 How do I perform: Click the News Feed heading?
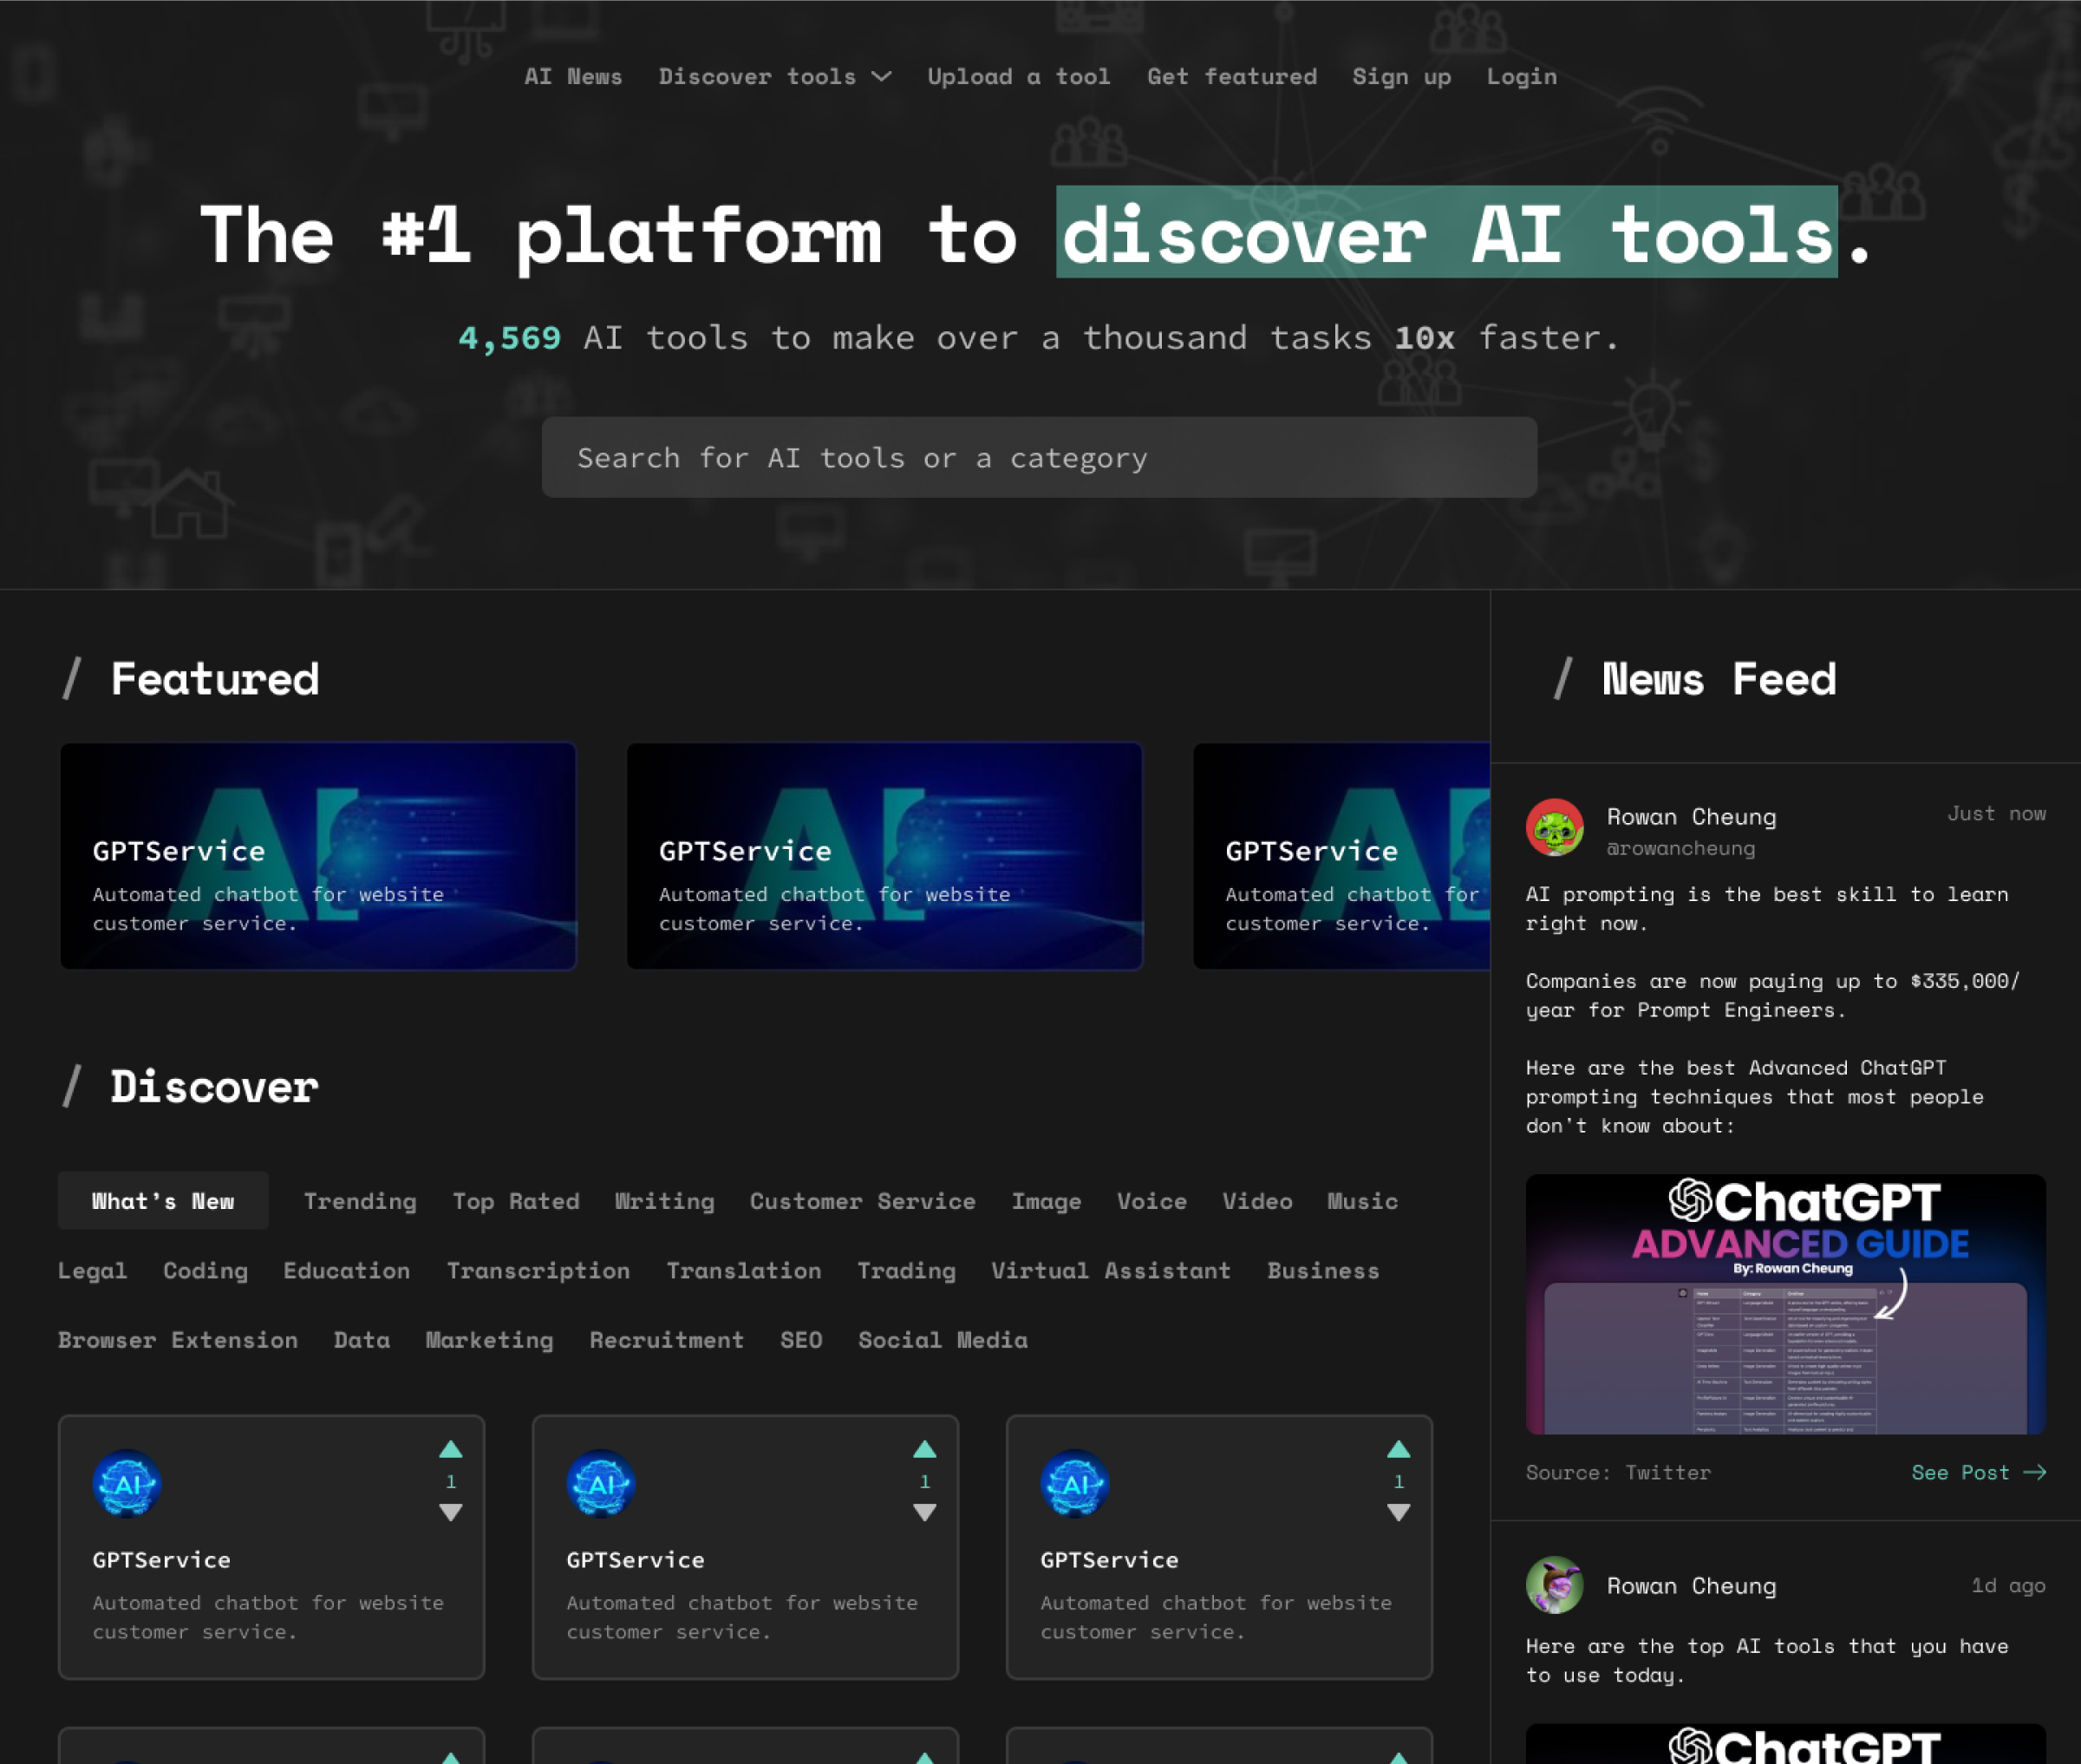1719,679
